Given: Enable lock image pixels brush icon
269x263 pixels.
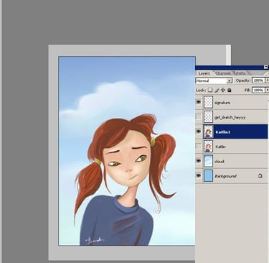Looking at the screenshot, I should click(x=217, y=90).
